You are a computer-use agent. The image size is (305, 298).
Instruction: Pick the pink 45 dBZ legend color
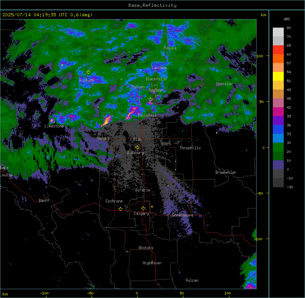278,103
